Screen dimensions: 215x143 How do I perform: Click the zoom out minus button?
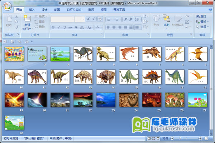(173, 138)
